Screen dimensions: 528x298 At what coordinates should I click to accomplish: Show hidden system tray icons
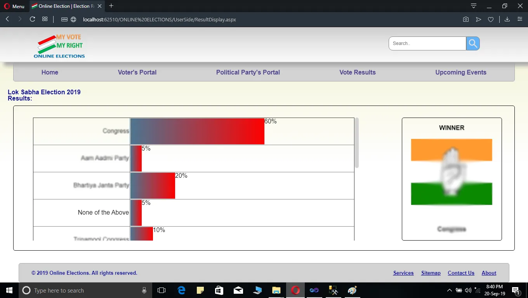point(450,290)
